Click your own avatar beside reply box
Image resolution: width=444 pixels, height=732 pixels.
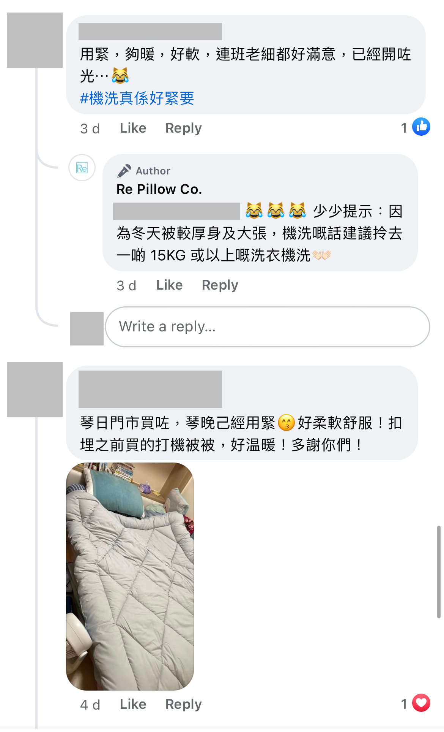point(87,329)
